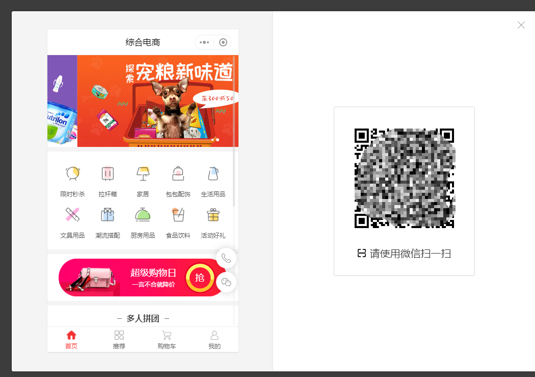The height and width of the screenshot is (377, 535).
Task: Tap the phone call floating icon
Action: pos(226,258)
